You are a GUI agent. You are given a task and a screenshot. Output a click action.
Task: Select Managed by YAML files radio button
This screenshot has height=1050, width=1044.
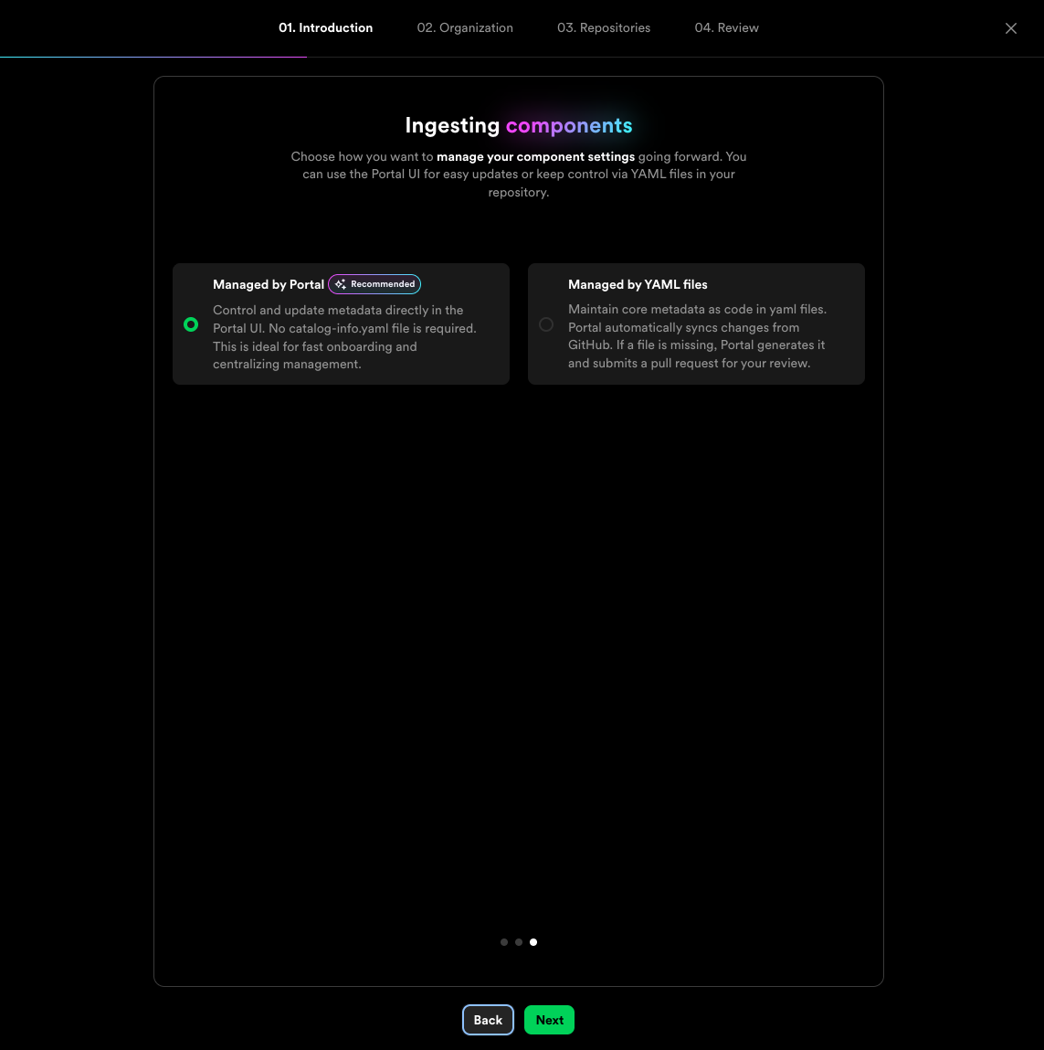(x=546, y=324)
